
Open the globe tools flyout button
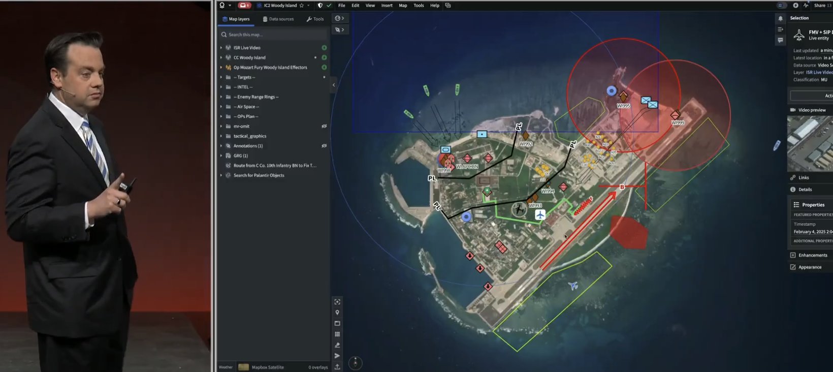[x=339, y=18]
